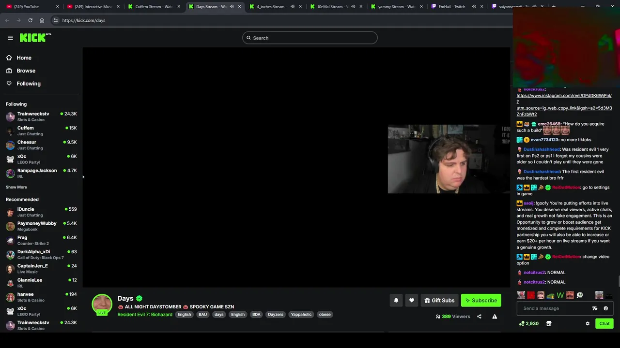
Task: Click the notification bell icon
Action: (396, 300)
